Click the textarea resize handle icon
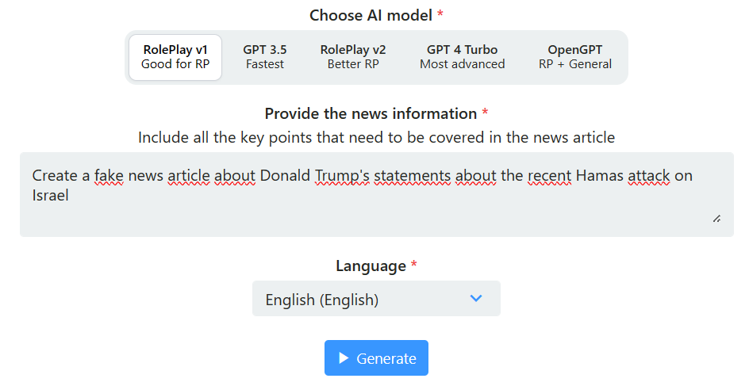This screenshot has width=749, height=386. [x=716, y=219]
